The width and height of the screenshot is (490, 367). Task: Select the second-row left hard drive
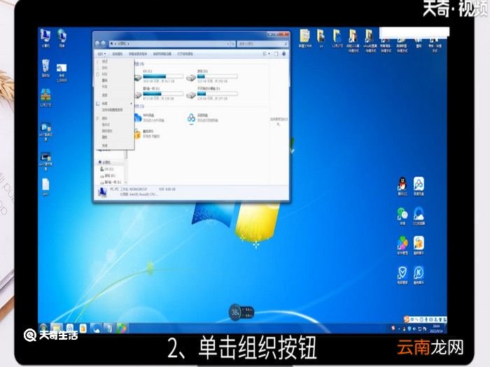click(158, 94)
